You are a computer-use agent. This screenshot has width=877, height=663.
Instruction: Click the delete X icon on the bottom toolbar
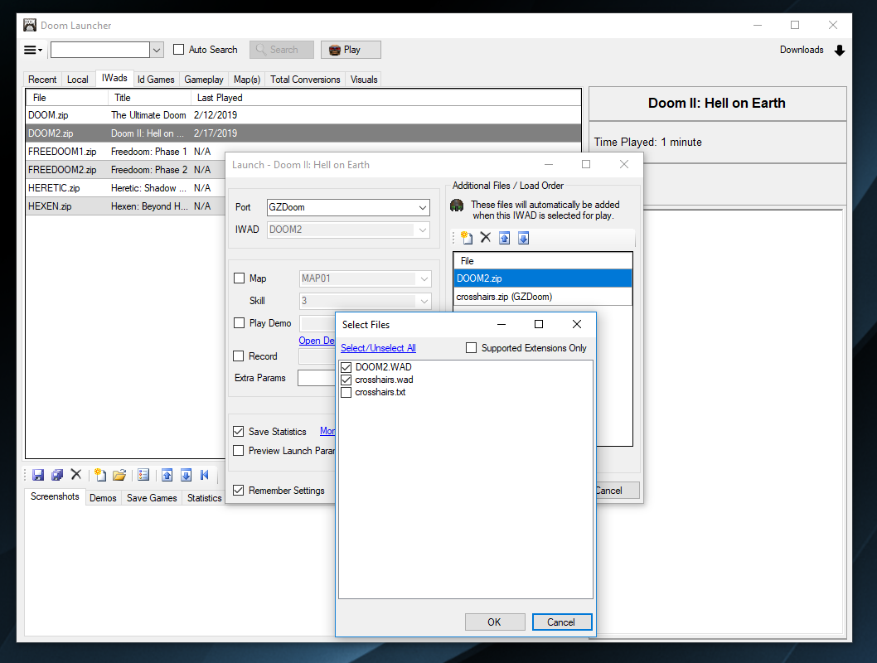tap(76, 474)
